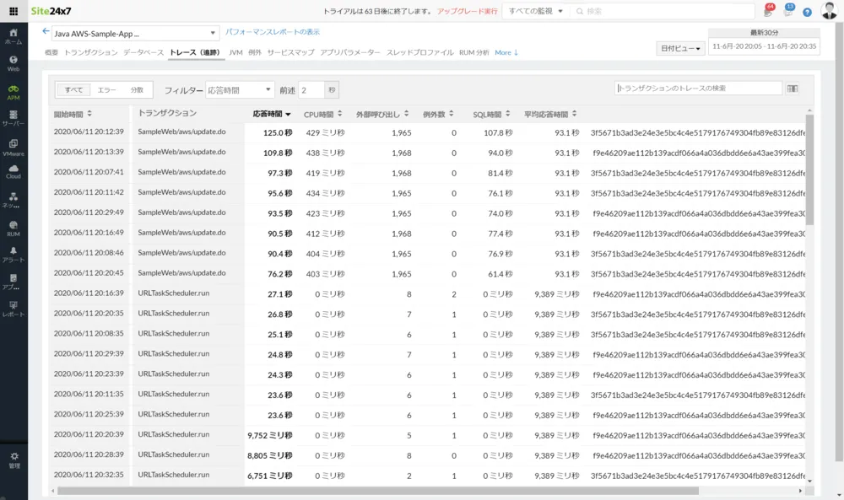The width and height of the screenshot is (844, 500).
Task: Sort by 外部呼び出し column
Action: [x=382, y=114]
